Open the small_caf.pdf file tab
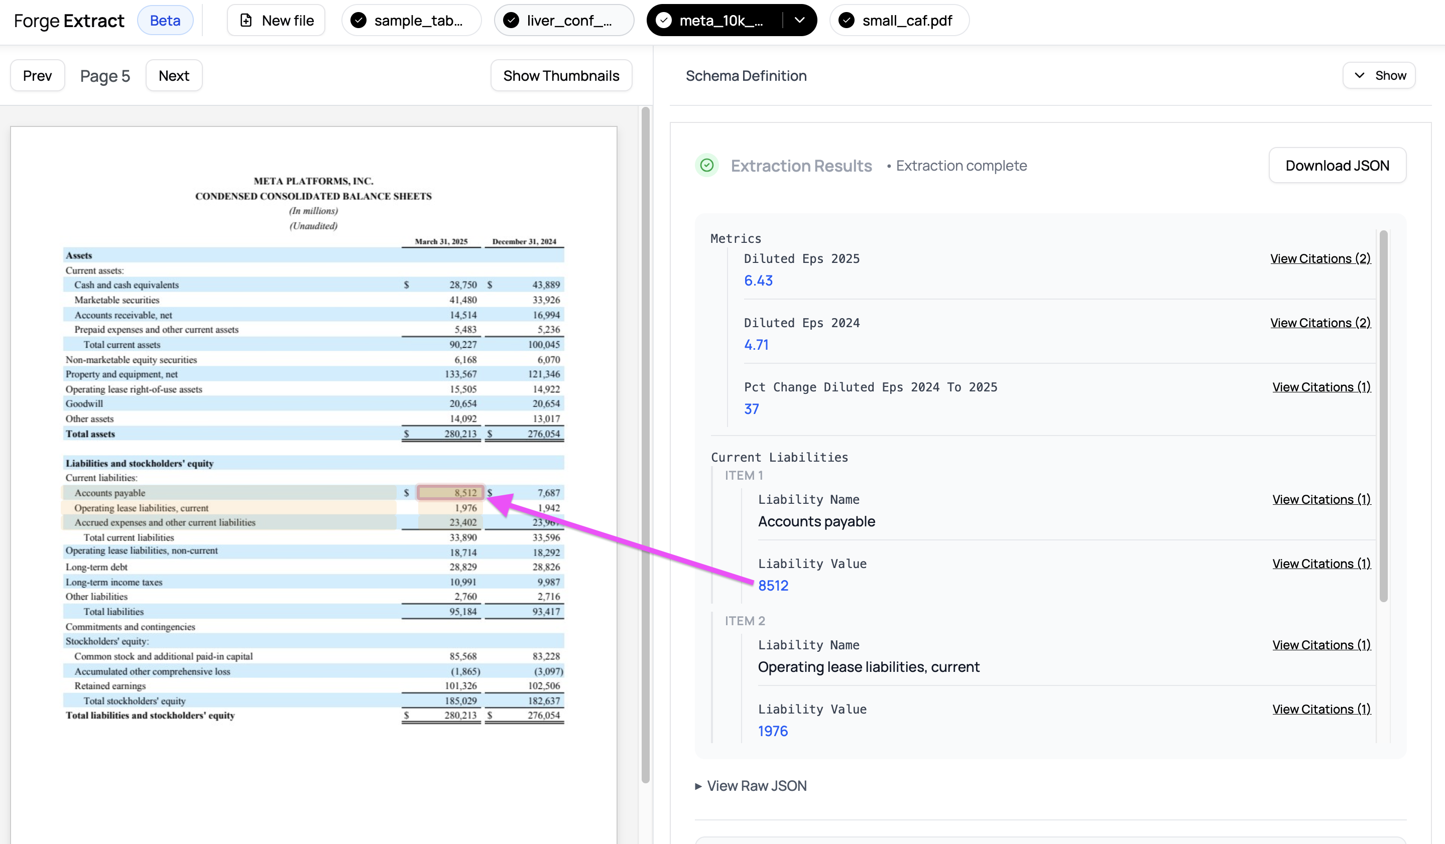 click(x=899, y=21)
